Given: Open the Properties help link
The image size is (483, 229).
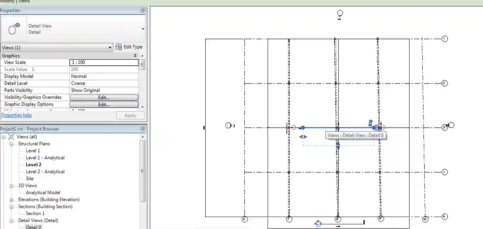Looking at the screenshot, I should tap(16, 115).
